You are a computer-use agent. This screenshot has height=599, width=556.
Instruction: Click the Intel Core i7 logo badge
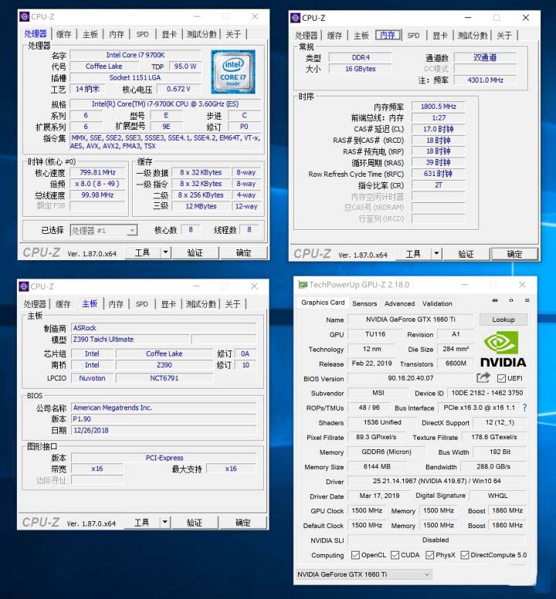[x=233, y=72]
